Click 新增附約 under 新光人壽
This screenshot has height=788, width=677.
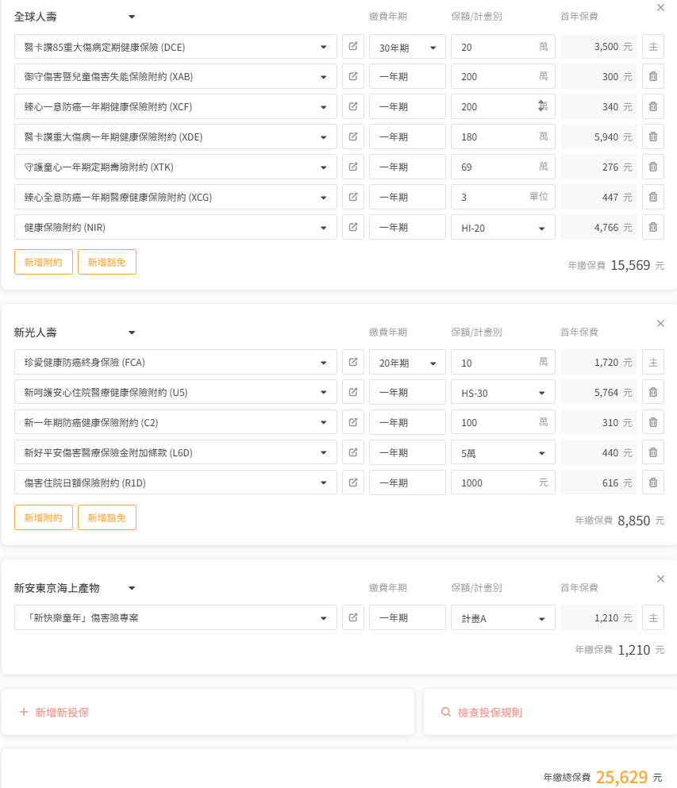pos(44,517)
